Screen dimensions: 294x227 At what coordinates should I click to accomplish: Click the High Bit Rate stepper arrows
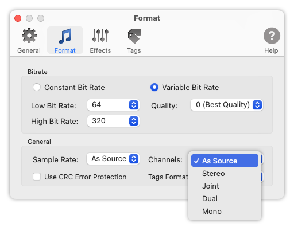click(134, 121)
